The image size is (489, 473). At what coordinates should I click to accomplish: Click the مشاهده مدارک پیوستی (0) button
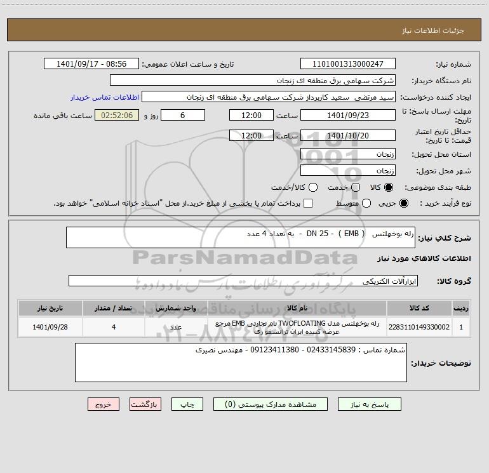[x=271, y=404]
